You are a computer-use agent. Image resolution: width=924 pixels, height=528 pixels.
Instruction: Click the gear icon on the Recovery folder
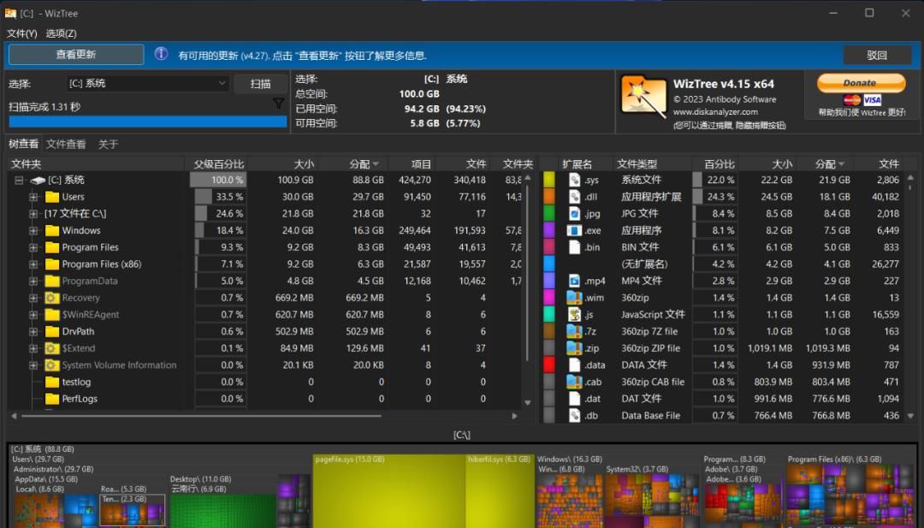point(50,297)
